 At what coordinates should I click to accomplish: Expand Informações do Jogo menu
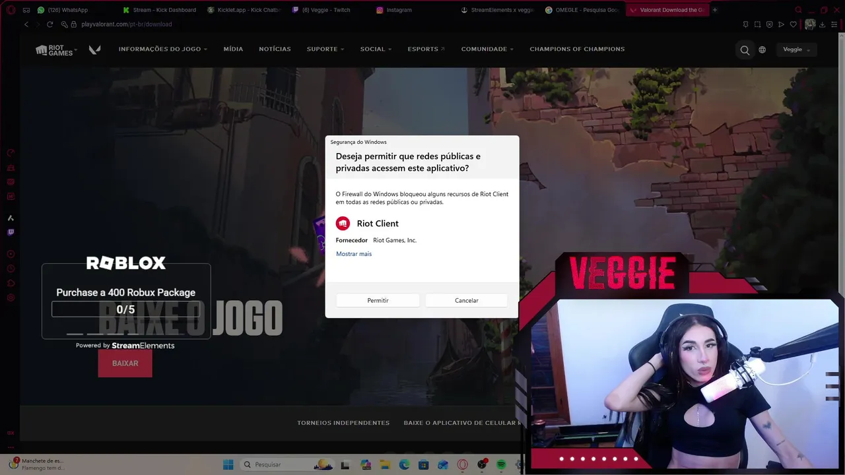click(x=162, y=49)
